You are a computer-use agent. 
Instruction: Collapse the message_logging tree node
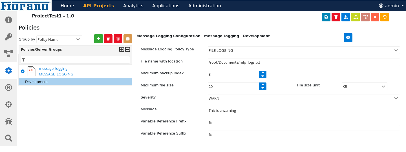[23, 71]
